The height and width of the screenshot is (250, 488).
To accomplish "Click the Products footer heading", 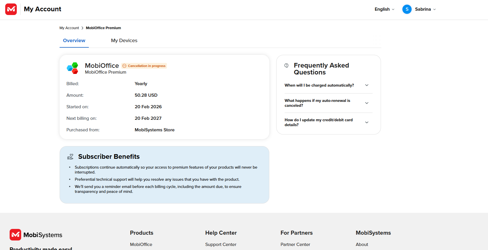I will tap(141, 233).
